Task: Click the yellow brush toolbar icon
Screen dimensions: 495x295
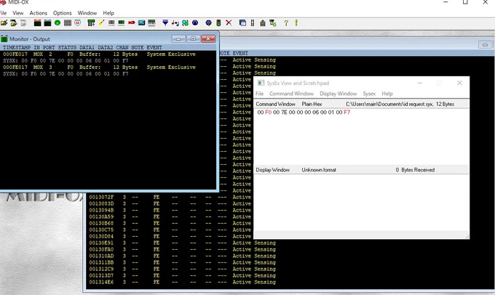Action: click(x=101, y=23)
